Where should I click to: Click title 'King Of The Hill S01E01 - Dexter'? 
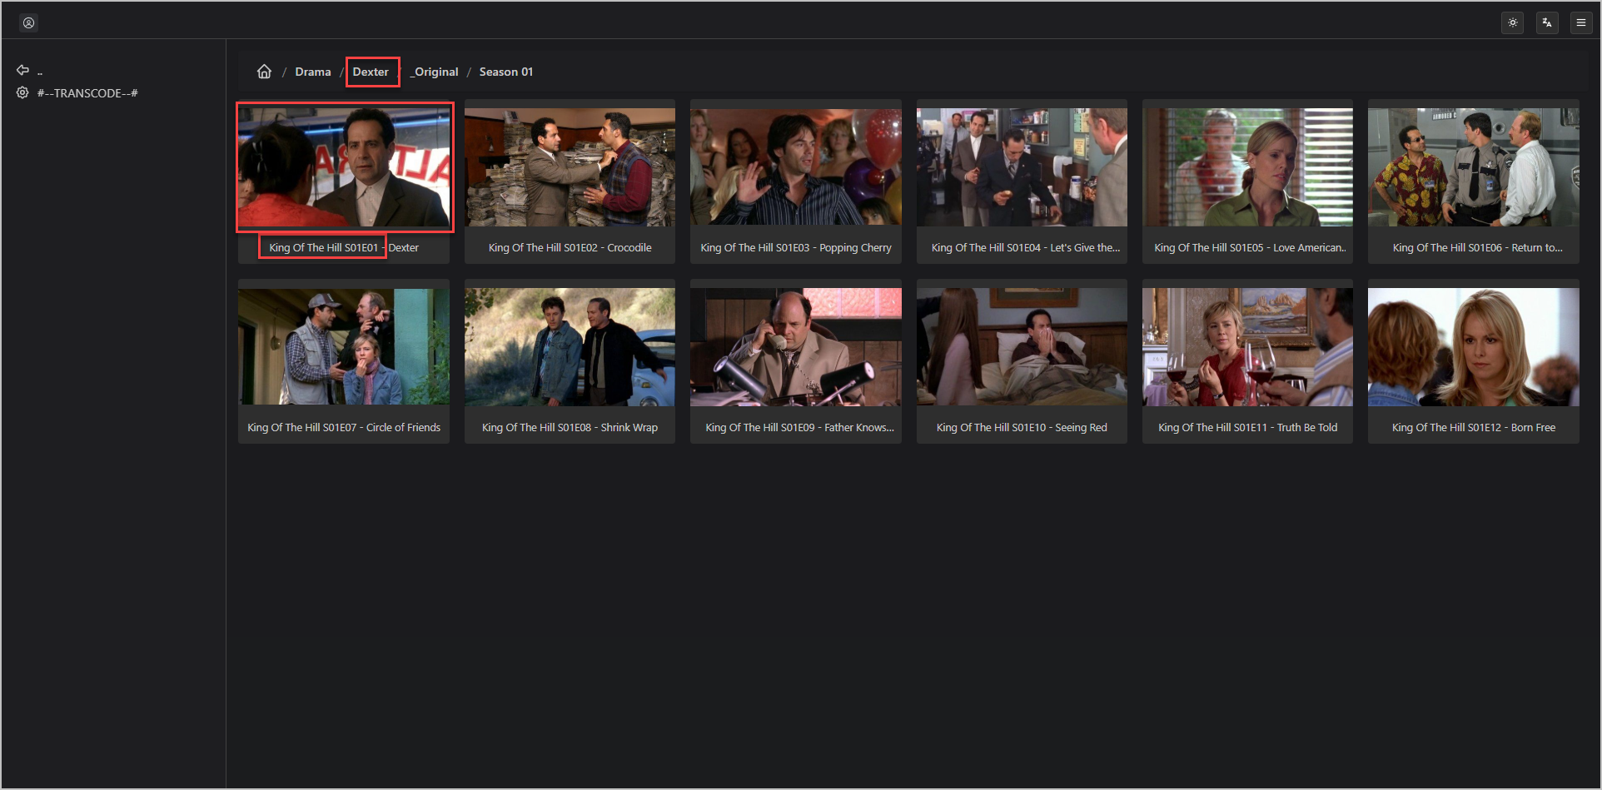[x=344, y=248]
